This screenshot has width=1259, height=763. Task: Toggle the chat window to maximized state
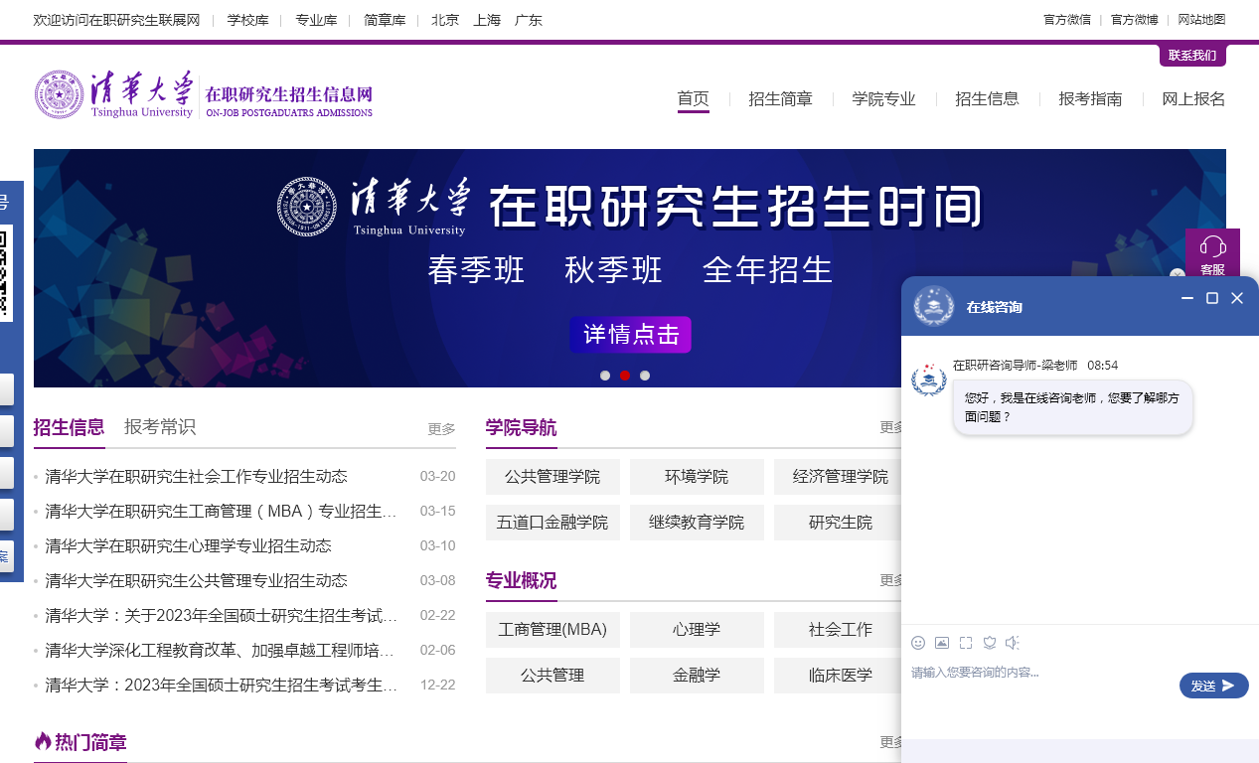tap(1211, 297)
